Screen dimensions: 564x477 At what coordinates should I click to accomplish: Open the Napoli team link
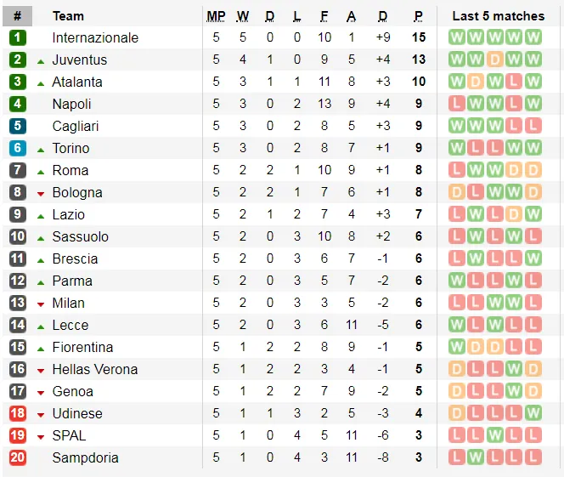point(71,104)
